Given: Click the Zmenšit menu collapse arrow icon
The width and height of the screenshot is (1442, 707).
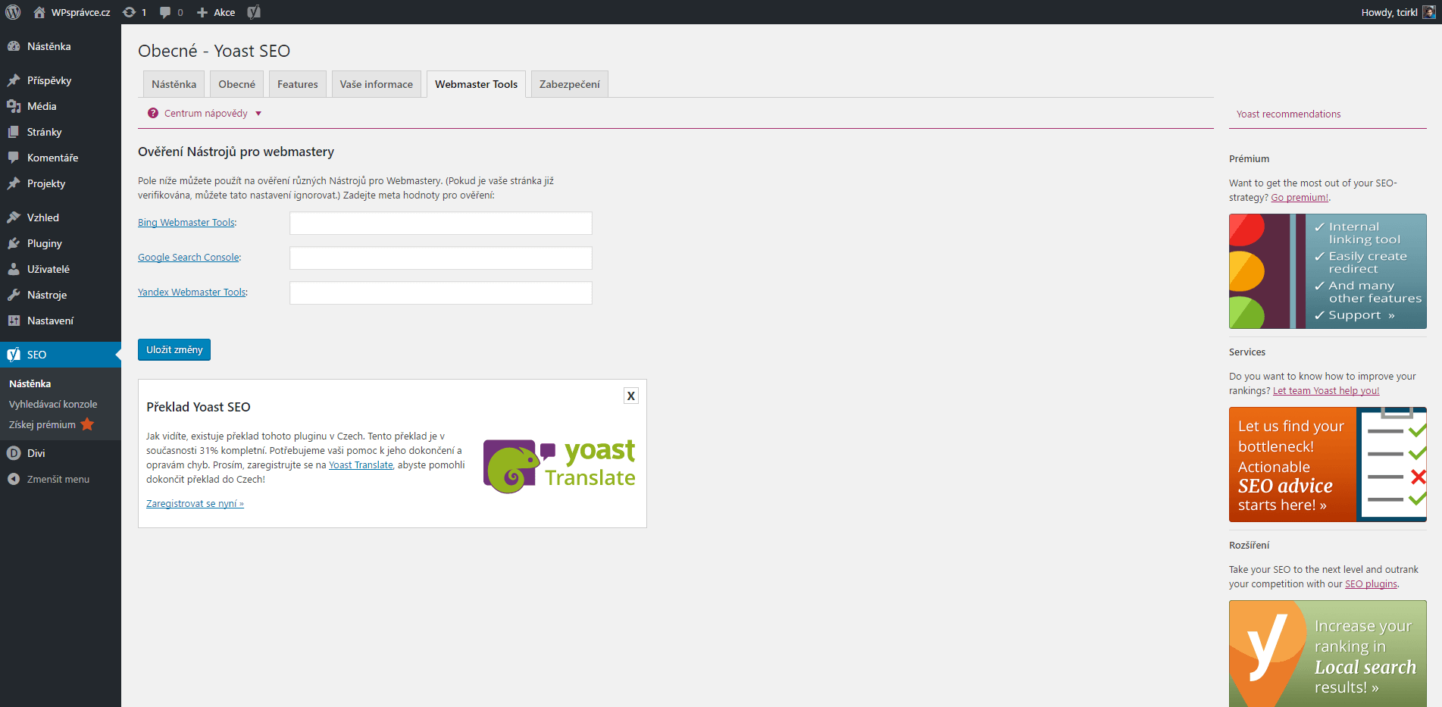Looking at the screenshot, I should point(14,479).
